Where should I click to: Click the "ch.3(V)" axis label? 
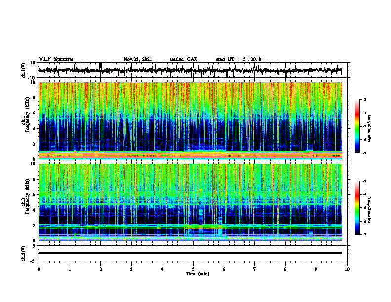pyautogui.click(x=24, y=253)
